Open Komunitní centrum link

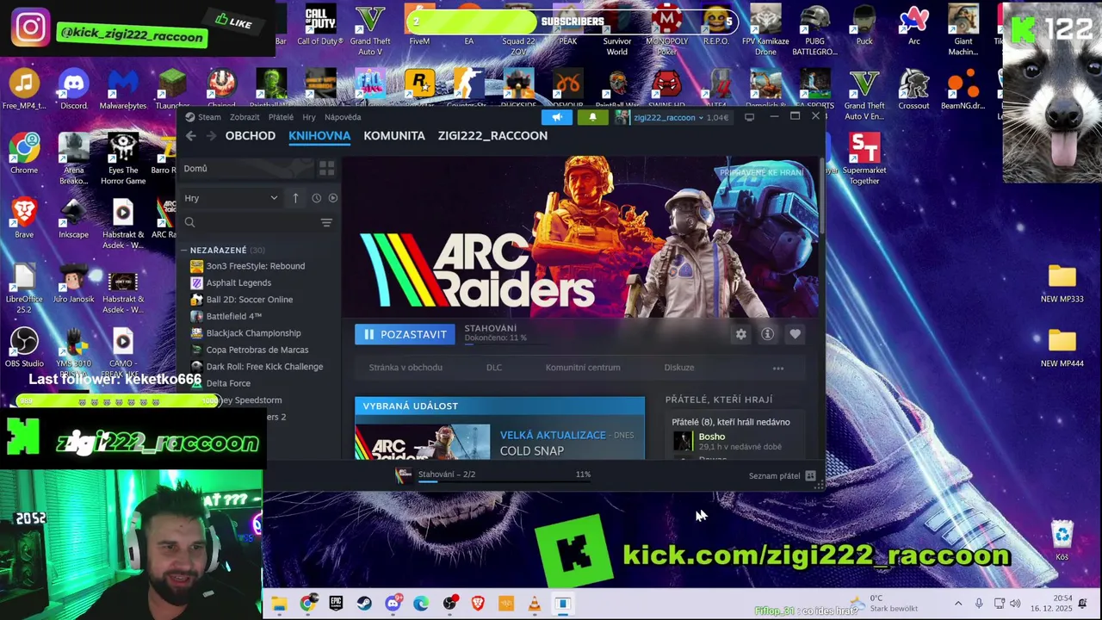tap(583, 368)
